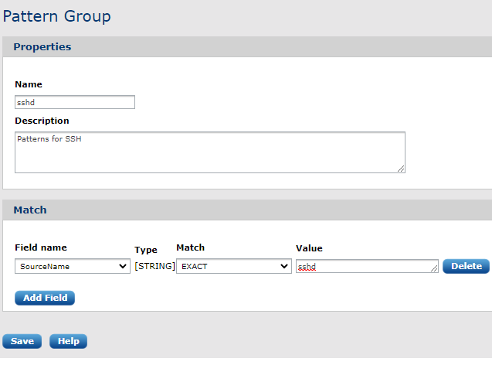This screenshot has width=492, height=372.
Task: Click the Name input field containing sshd
Action: point(74,102)
